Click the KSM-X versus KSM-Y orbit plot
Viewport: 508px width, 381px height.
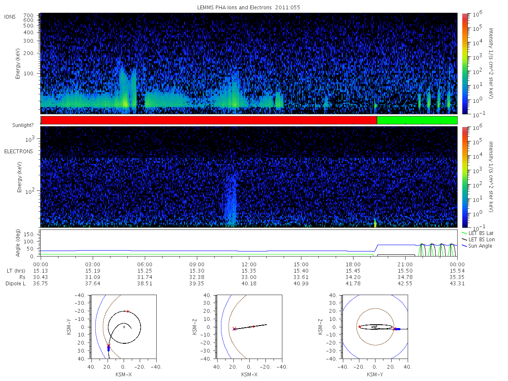123,327
